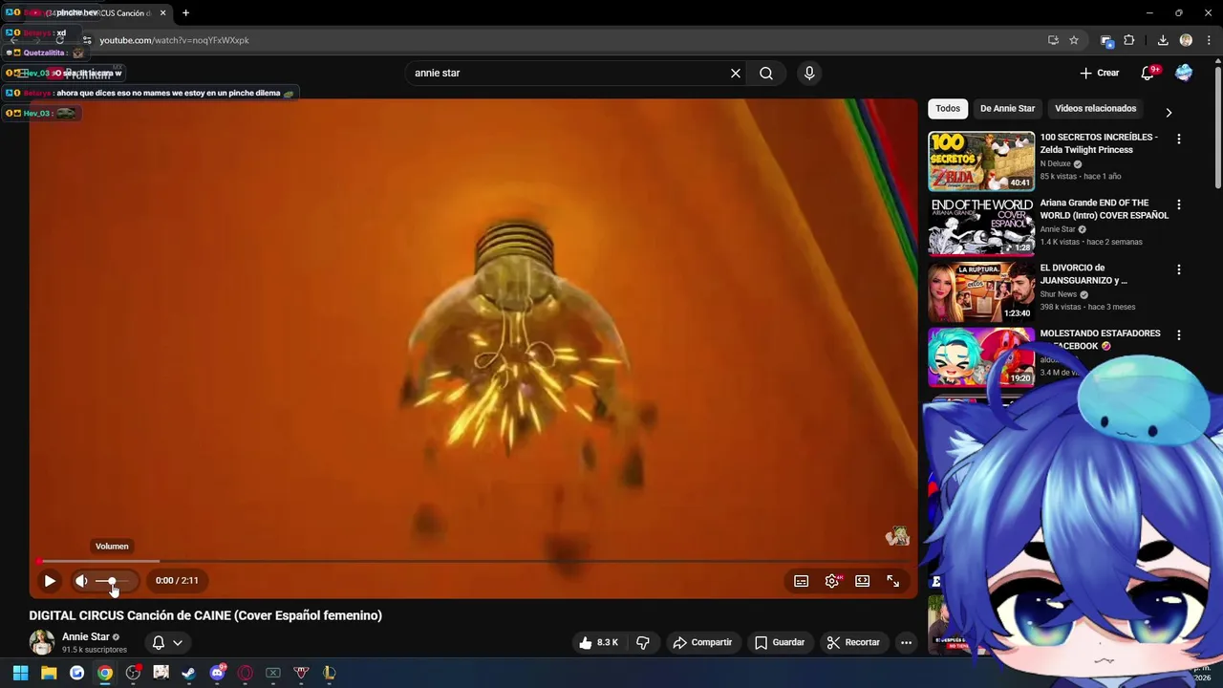Click the address bar URL
Image resolution: width=1223 pixels, height=688 pixels.
[x=175, y=40]
